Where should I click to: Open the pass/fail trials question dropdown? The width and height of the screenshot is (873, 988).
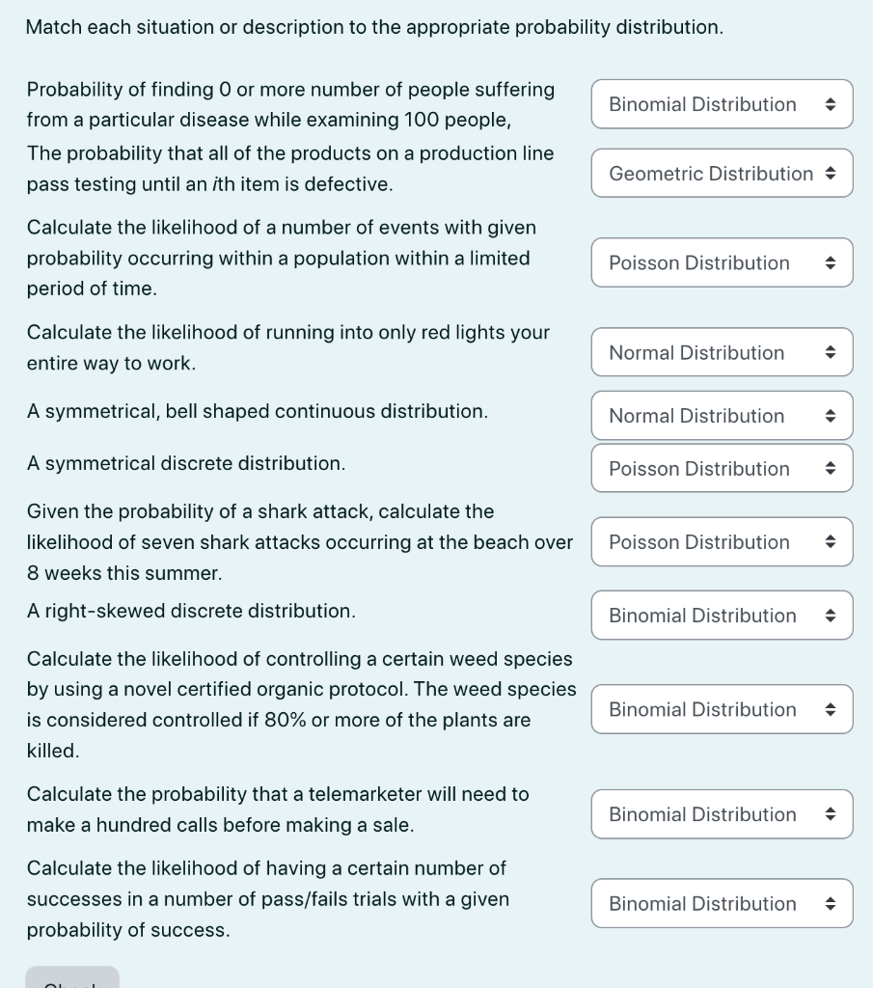(x=722, y=903)
